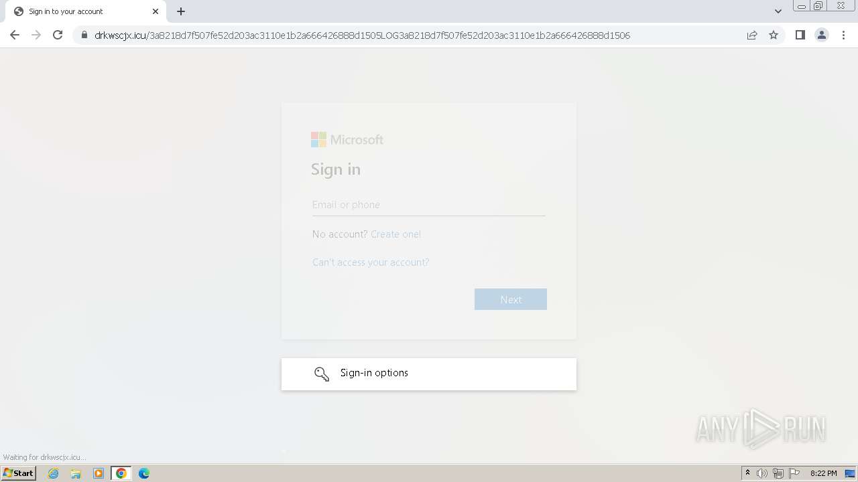Image resolution: width=858 pixels, height=482 pixels.
Task: Open a new browser tab
Action: click(x=181, y=11)
